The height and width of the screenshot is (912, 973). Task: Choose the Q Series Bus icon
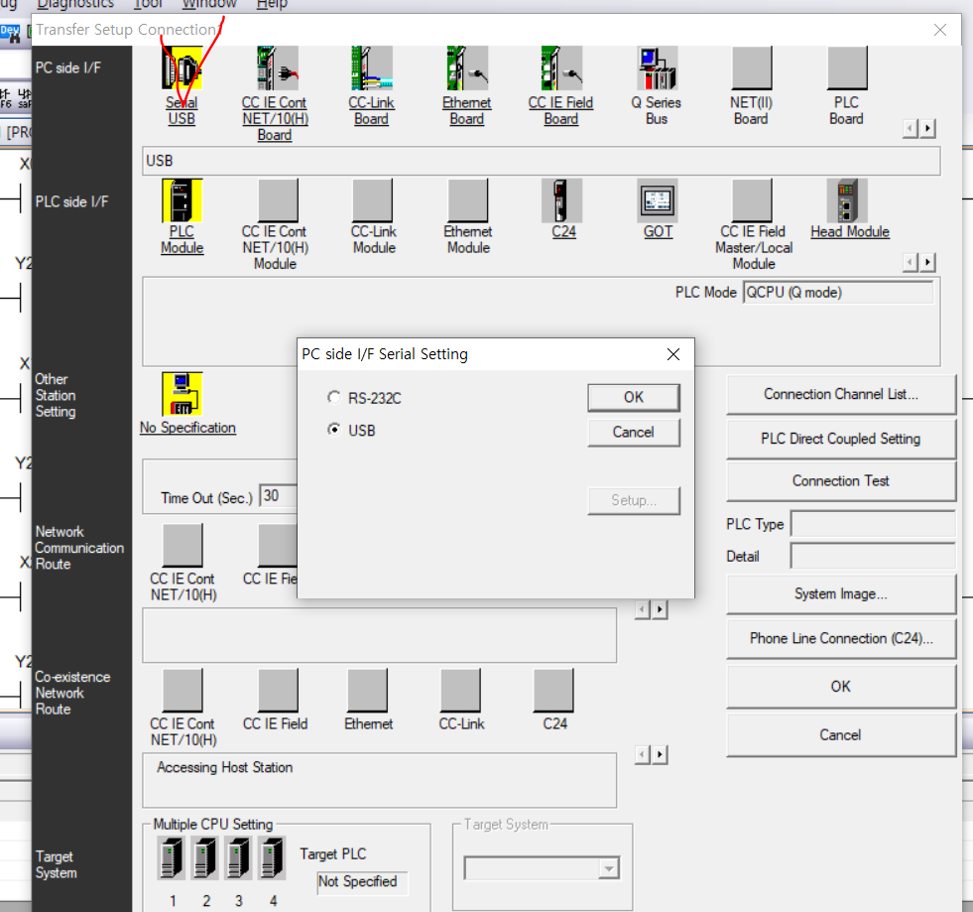(658, 67)
